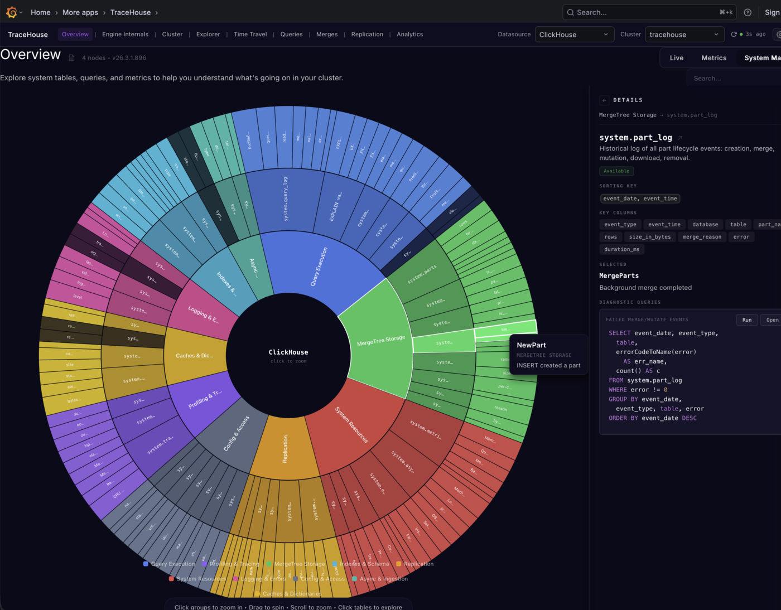Image resolution: width=781 pixels, height=610 pixels.
Task: Go to the Explorer tab
Action: [x=208, y=35]
